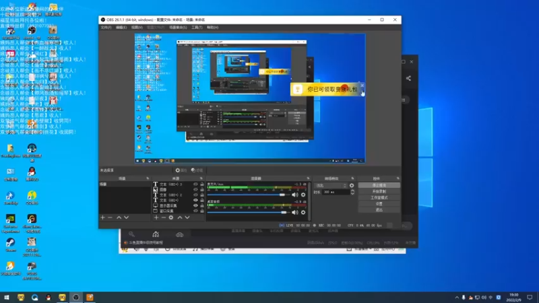539x303 pixels.
Task: Click cloud icon in background Douyu window
Action: 179,234
